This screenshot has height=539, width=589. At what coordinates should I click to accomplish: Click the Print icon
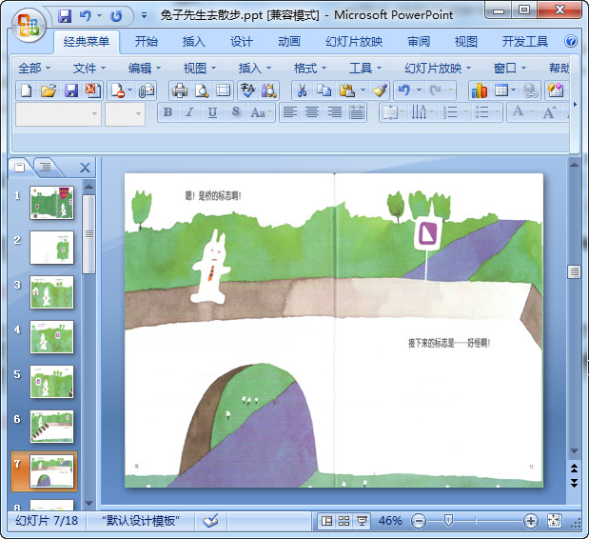pos(180,90)
